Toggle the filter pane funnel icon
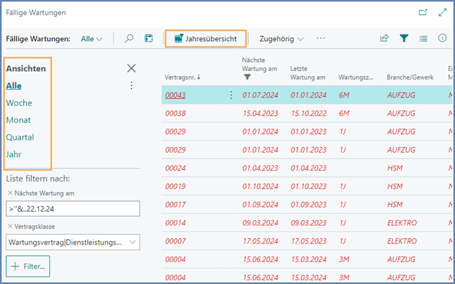This screenshot has width=455, height=284. point(404,38)
